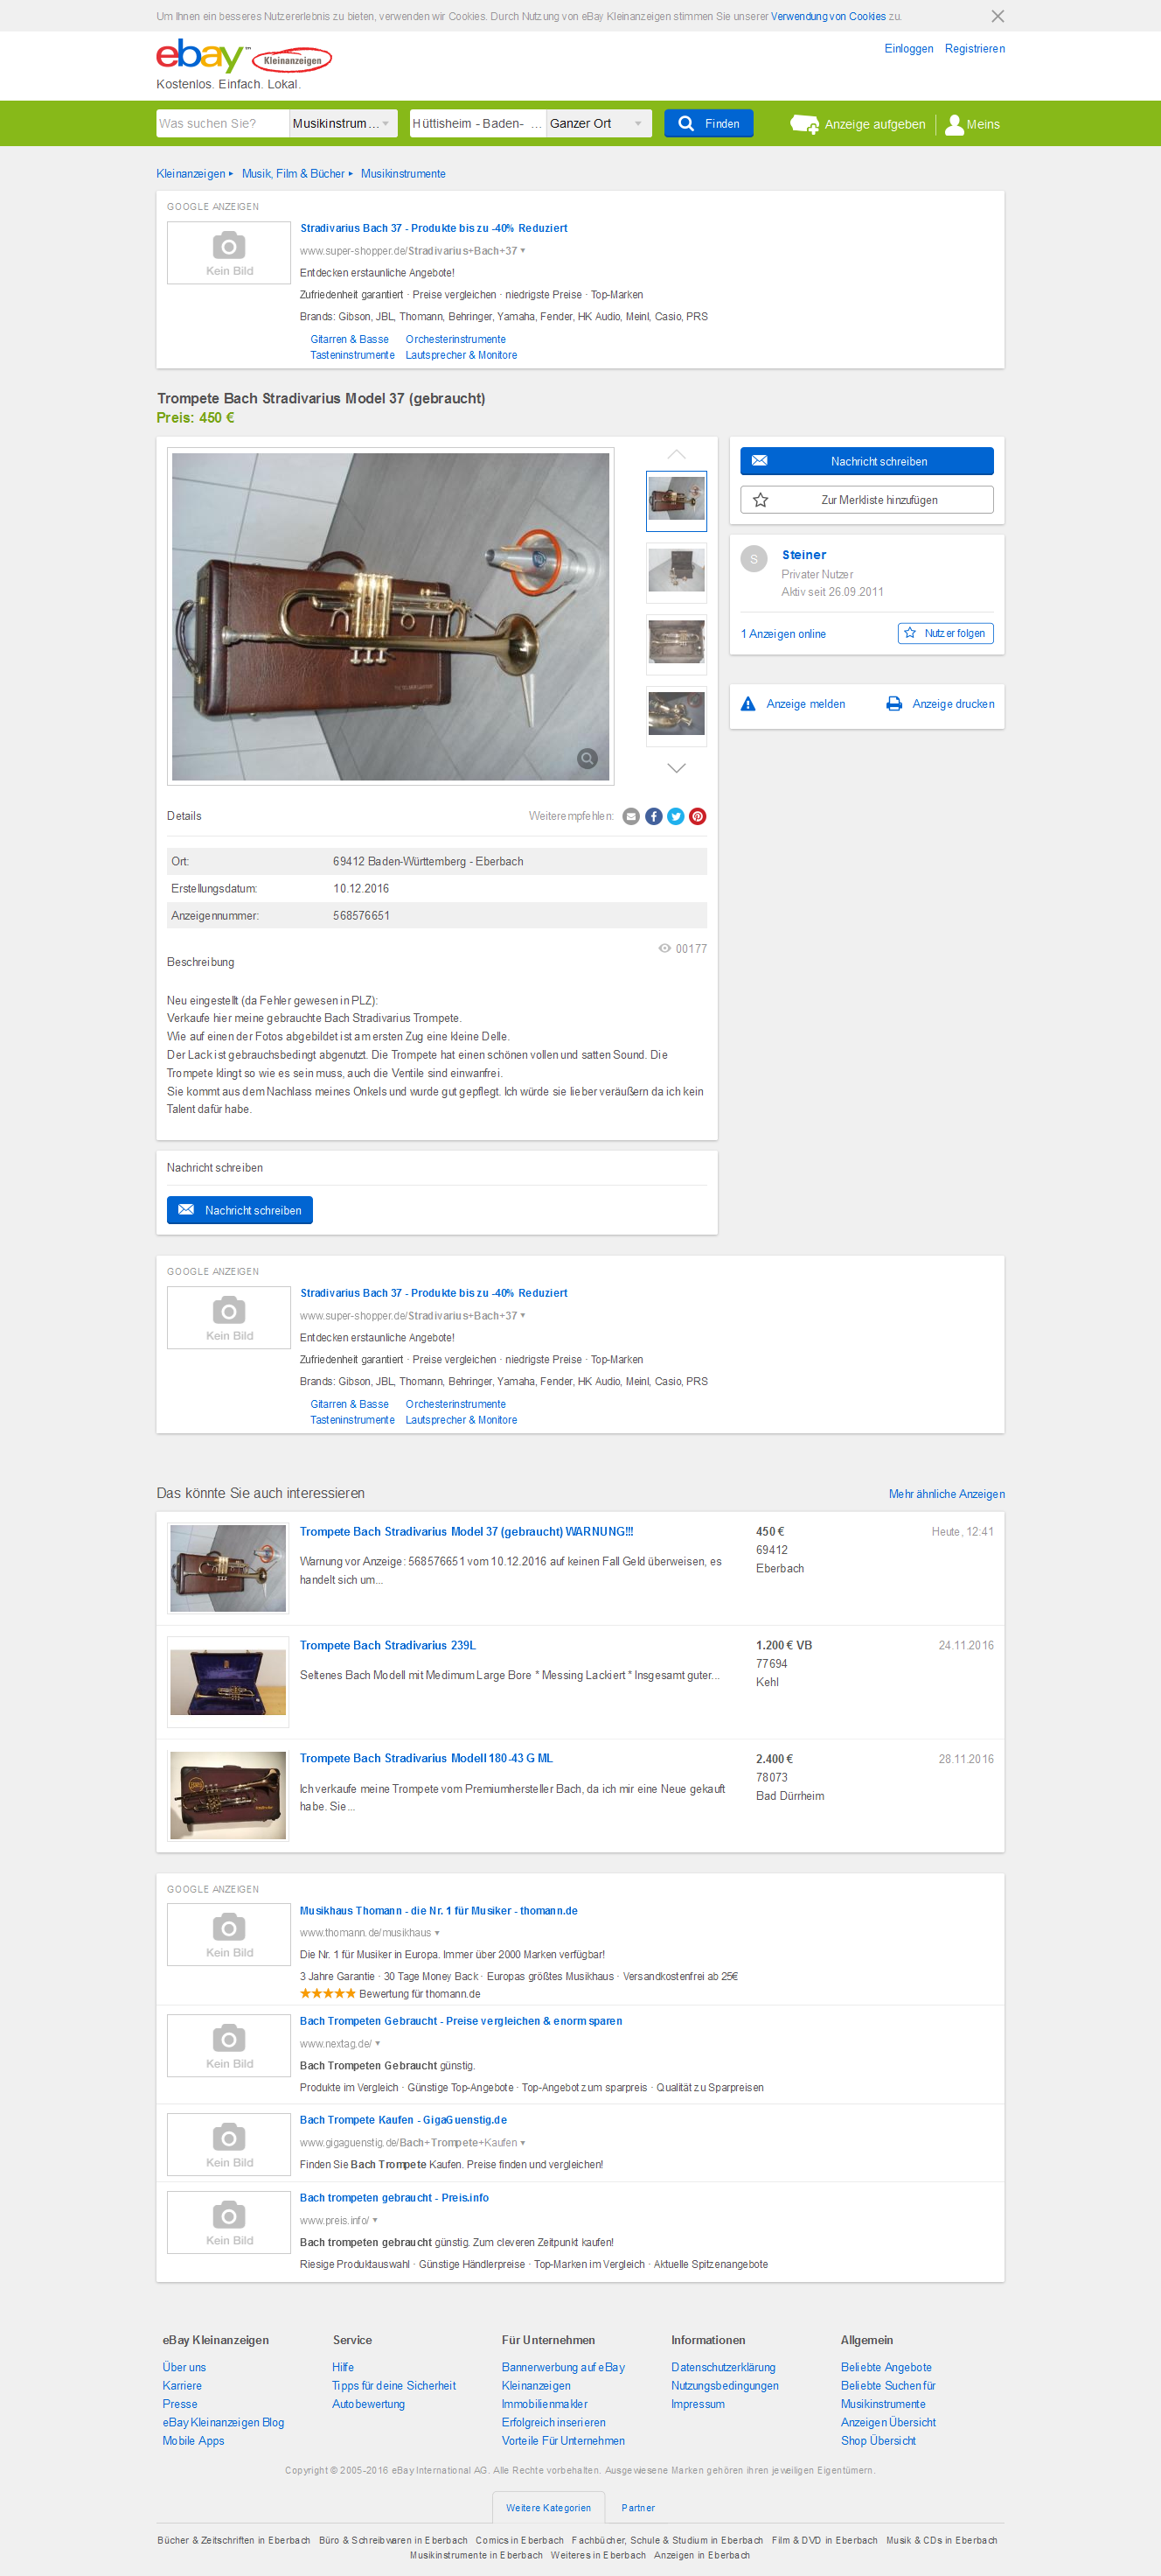Image resolution: width=1161 pixels, height=2576 pixels.
Task: Add listing to Merkliste
Action: (x=866, y=499)
